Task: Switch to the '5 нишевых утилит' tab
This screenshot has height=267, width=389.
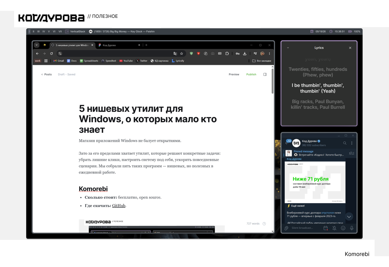Action: pos(72,45)
